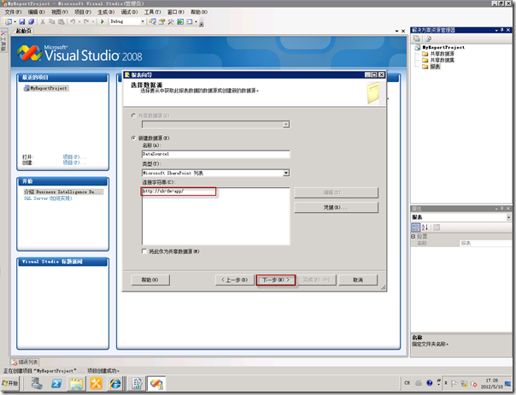This screenshot has height=395, width=516.
Task: Open Toolbox via toolbar icon
Action: coord(171,21)
